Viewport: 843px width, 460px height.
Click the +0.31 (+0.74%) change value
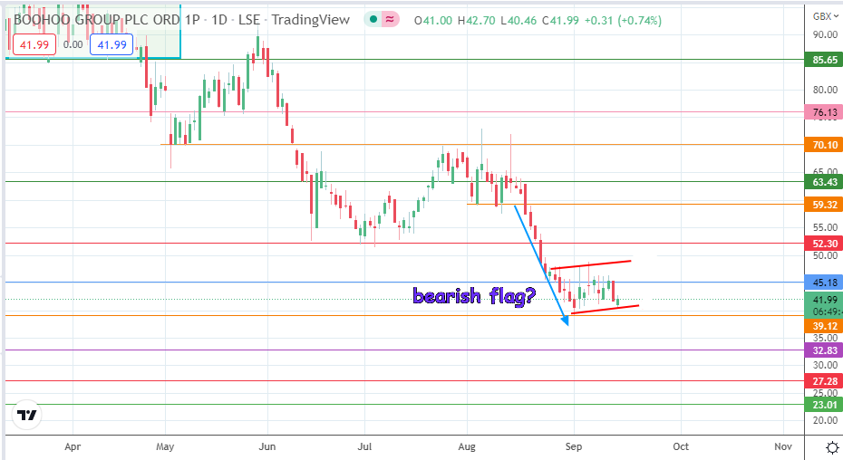(623, 21)
